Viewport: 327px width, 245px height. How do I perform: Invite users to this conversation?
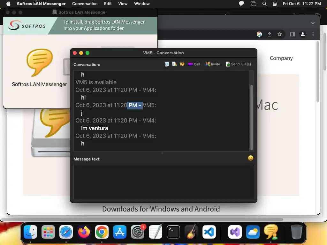pos(213,64)
